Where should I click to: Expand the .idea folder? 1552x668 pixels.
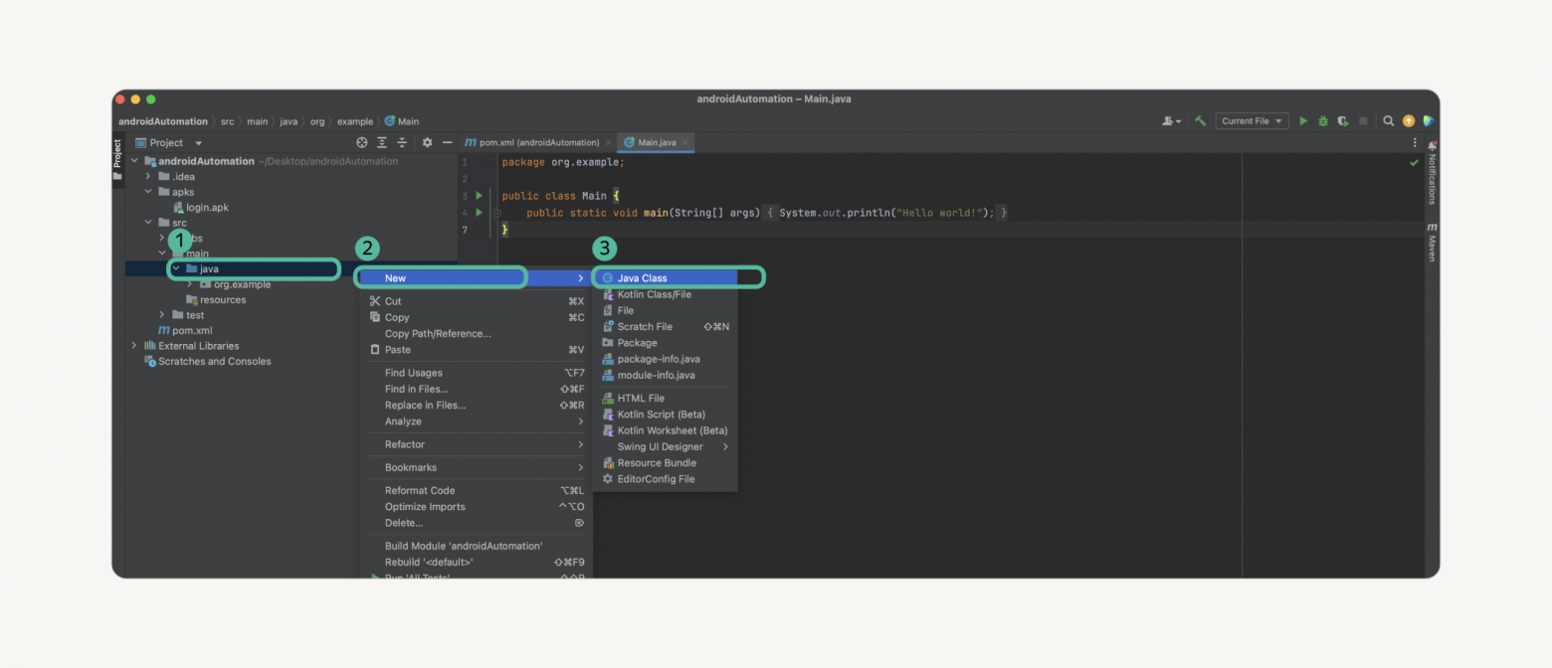[149, 177]
